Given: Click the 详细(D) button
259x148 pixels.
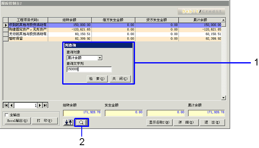Looking at the screenshot, I should (186, 122).
